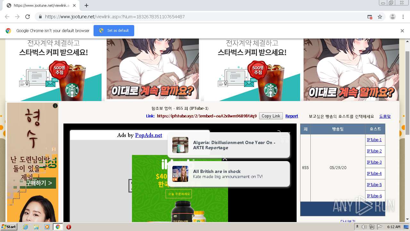The image size is (410, 231).
Task: View site security lock info
Action: point(40,17)
